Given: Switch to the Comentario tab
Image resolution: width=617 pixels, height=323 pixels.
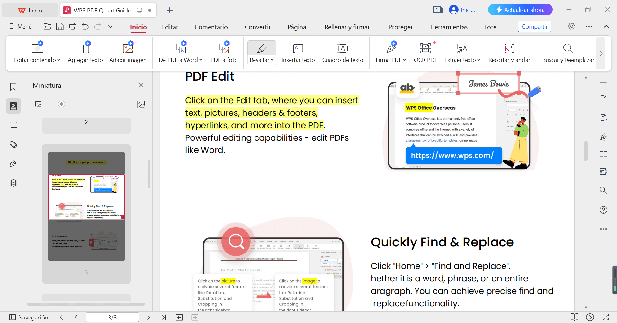Looking at the screenshot, I should (211, 27).
